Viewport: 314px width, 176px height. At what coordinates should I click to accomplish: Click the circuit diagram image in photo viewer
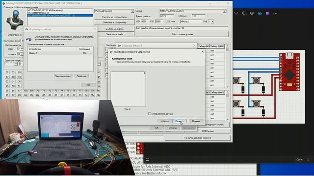(269, 87)
